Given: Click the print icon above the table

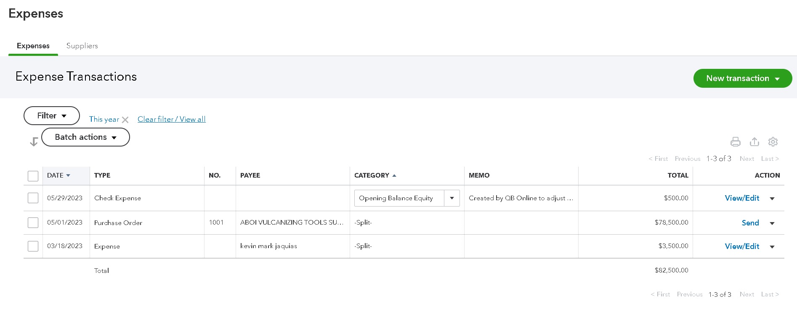Looking at the screenshot, I should (735, 142).
